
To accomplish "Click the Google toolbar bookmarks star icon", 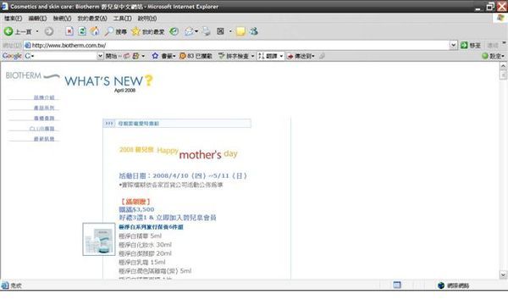I will (155, 56).
